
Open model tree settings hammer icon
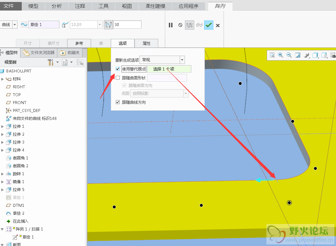(50, 62)
